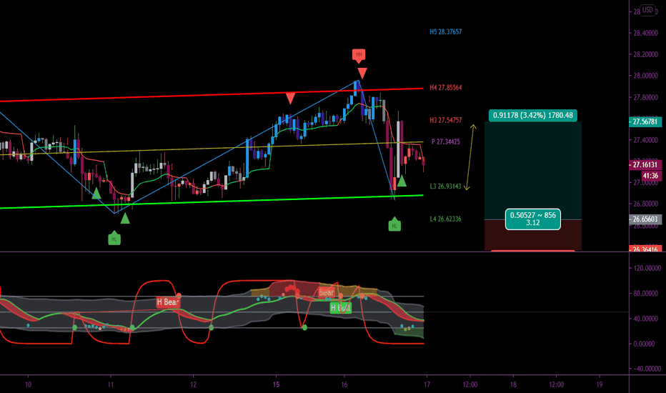Click the 26.80000 price axis value
The width and height of the screenshot is (666, 393).
pos(645,204)
